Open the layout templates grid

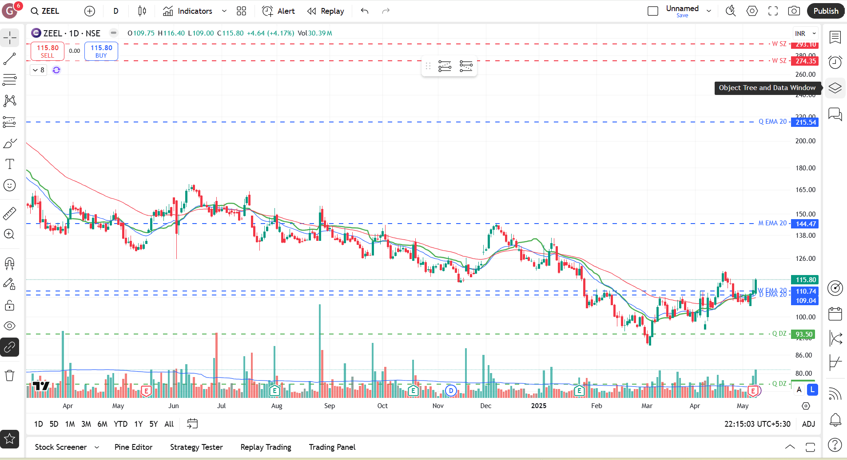(241, 11)
